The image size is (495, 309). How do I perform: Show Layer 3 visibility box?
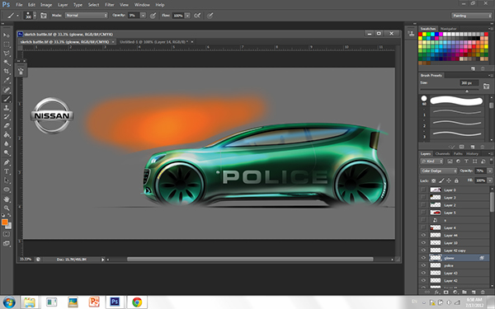(x=423, y=198)
